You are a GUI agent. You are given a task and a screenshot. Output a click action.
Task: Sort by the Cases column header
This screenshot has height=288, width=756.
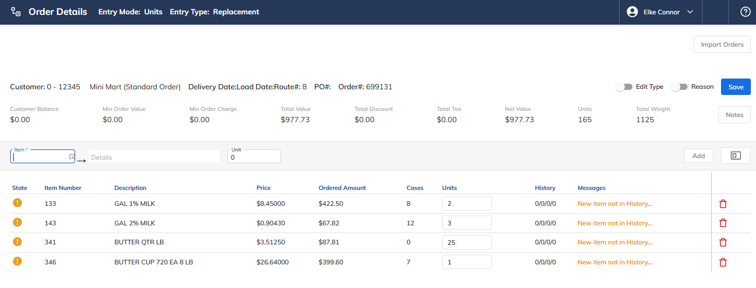point(415,188)
